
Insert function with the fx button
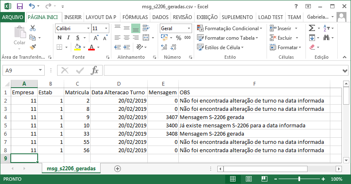[94, 70]
